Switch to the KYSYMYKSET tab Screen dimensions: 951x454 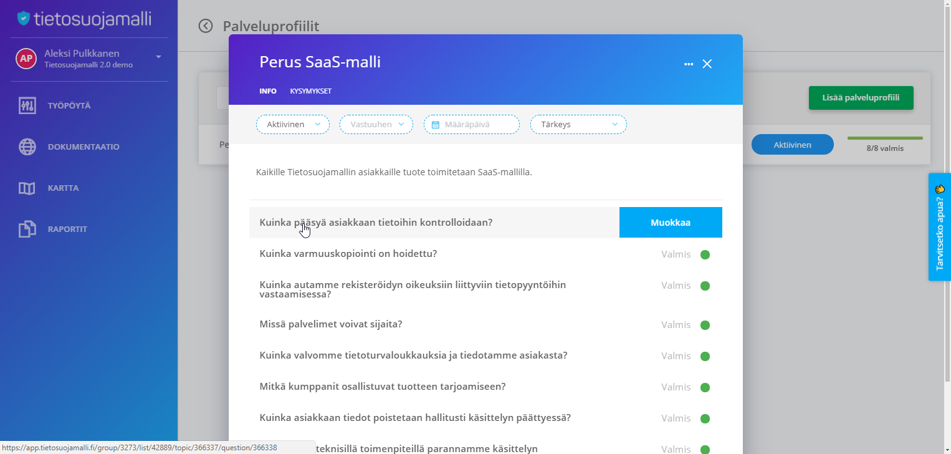coord(310,91)
